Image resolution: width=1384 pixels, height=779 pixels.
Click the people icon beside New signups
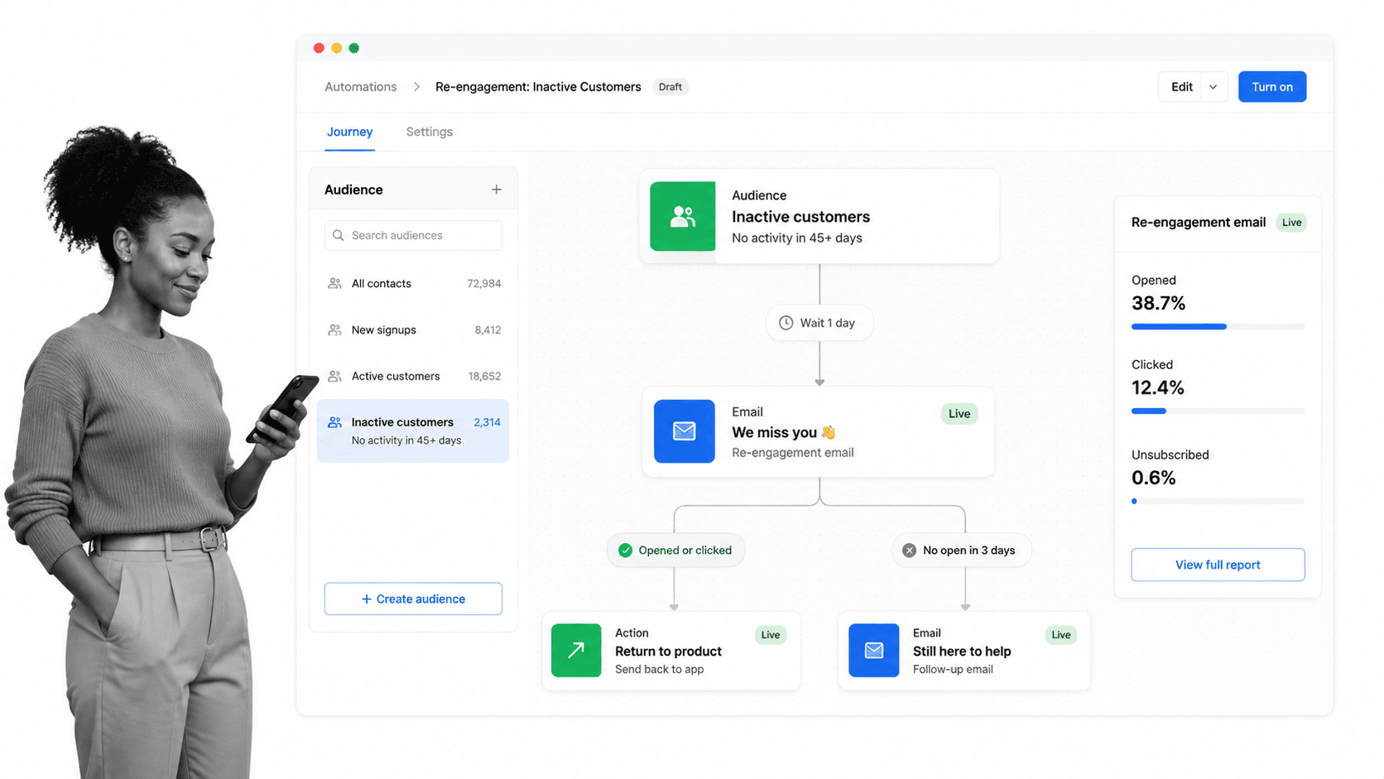[334, 329]
